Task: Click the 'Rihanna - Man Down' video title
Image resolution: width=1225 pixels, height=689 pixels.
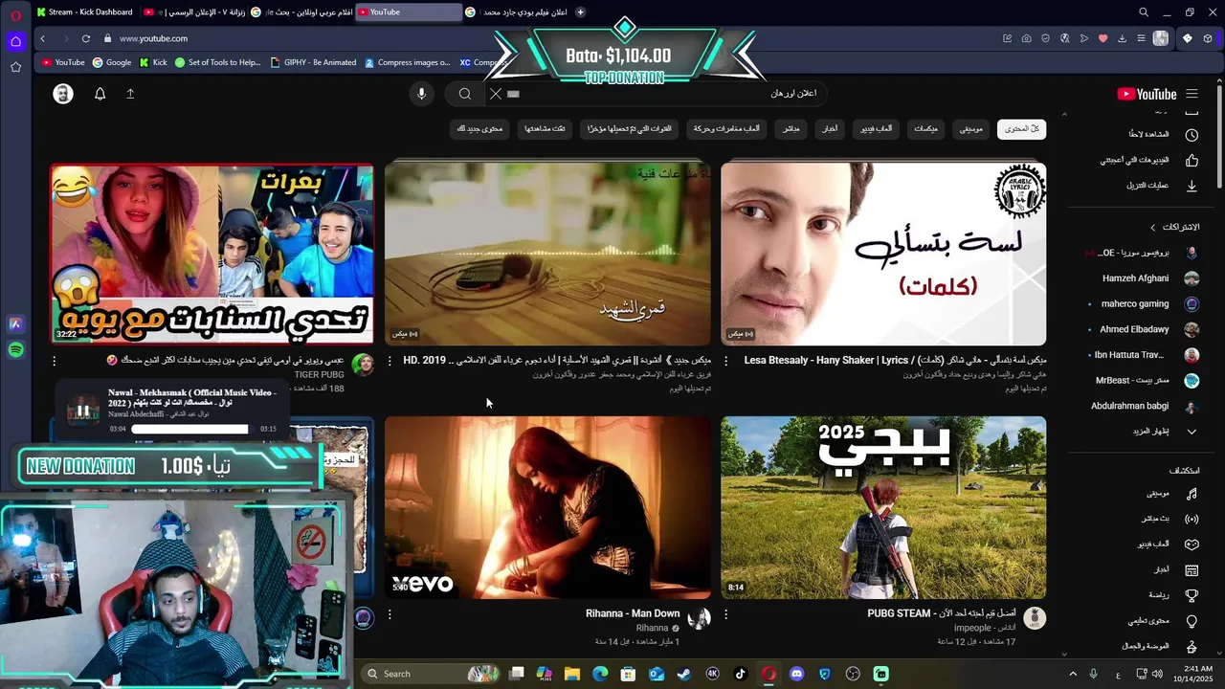Action: [633, 613]
